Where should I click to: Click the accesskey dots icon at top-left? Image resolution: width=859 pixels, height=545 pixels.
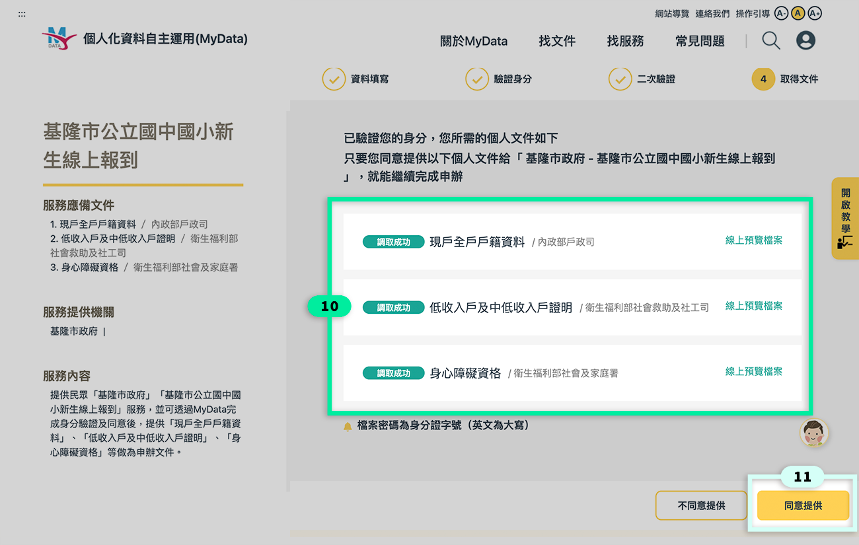tap(22, 14)
